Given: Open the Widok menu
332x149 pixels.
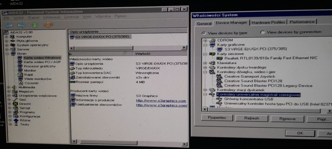Looking at the screenshot, I should point(19,18).
